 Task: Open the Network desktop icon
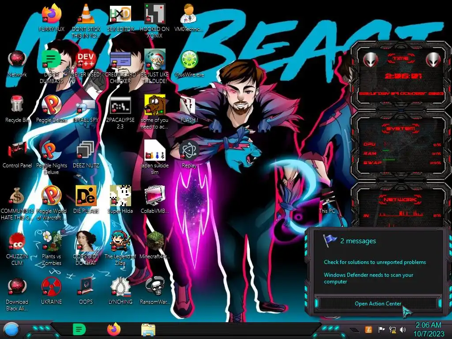pyautogui.click(x=17, y=59)
